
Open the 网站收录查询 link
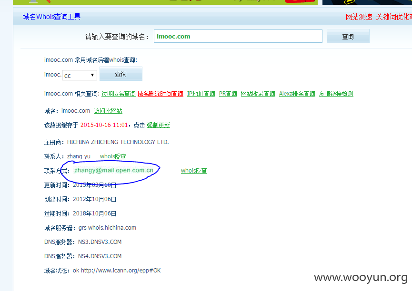(x=258, y=94)
